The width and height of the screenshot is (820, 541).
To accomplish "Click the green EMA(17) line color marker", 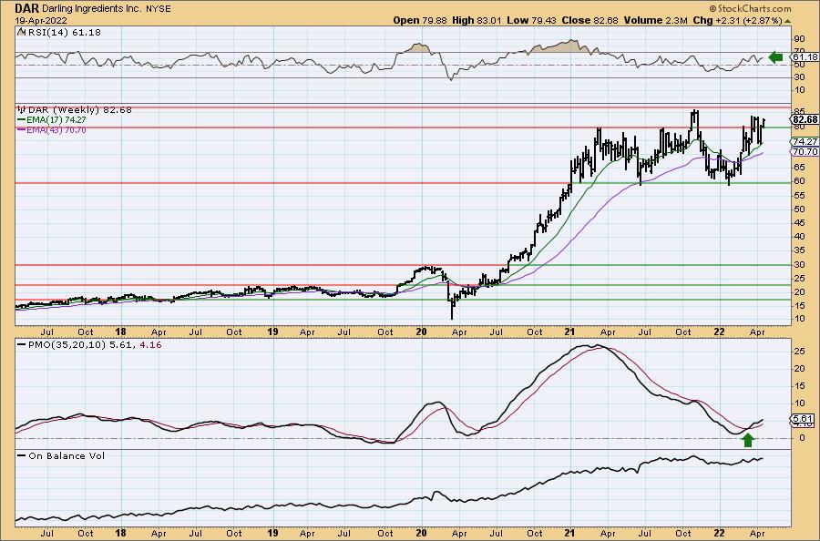I will (21, 119).
